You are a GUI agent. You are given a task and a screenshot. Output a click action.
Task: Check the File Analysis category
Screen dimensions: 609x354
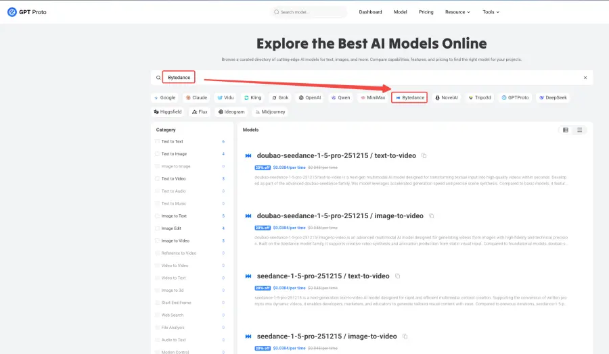(157, 328)
